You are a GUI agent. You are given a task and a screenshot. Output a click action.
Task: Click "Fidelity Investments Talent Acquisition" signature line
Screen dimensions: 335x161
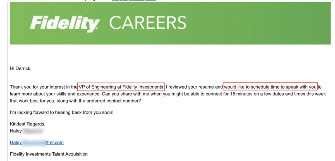click(49, 154)
